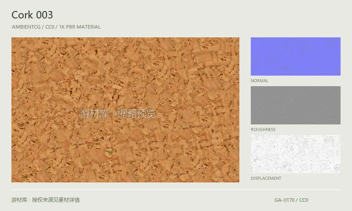Select the purple normal map thumbnail
The image size is (352, 211).
pyautogui.click(x=295, y=56)
